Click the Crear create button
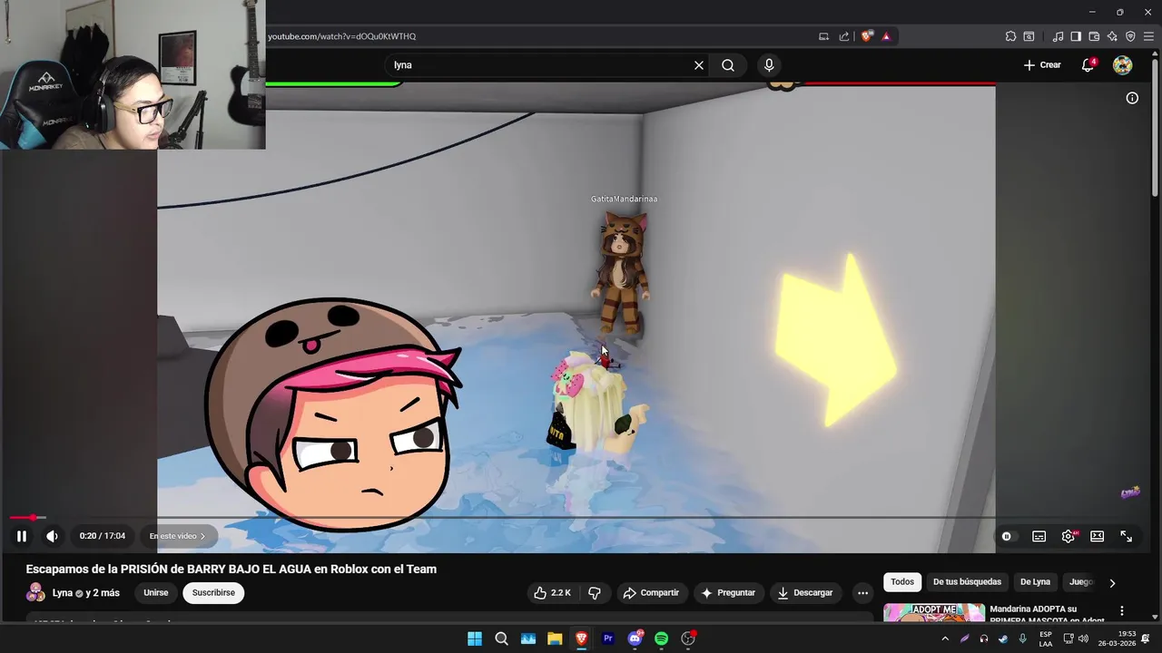1162x653 pixels. point(1042,65)
